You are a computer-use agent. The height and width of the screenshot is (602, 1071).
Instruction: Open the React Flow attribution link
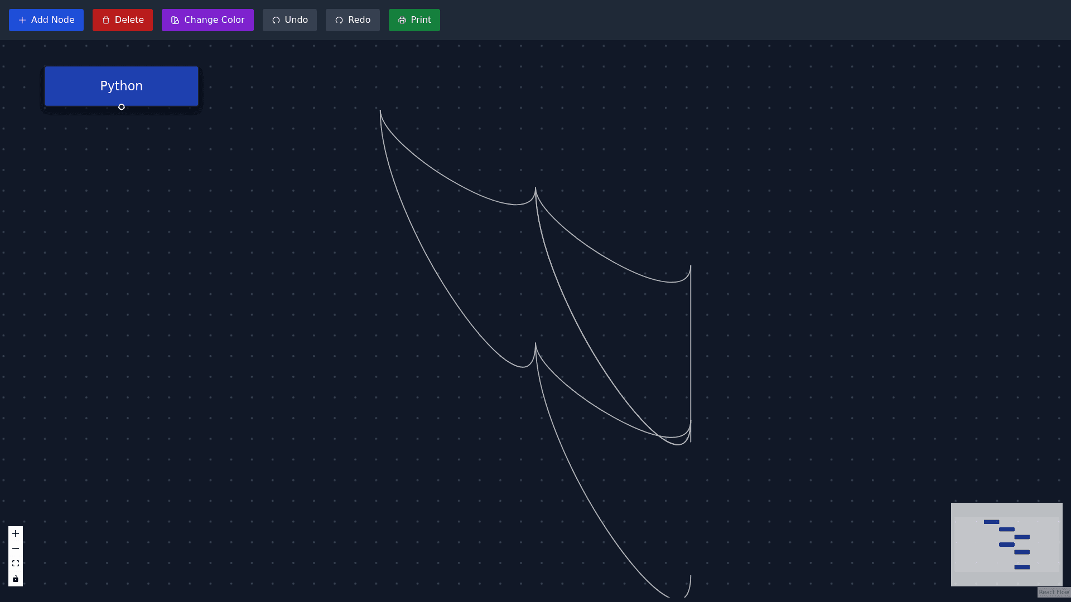tap(1054, 592)
